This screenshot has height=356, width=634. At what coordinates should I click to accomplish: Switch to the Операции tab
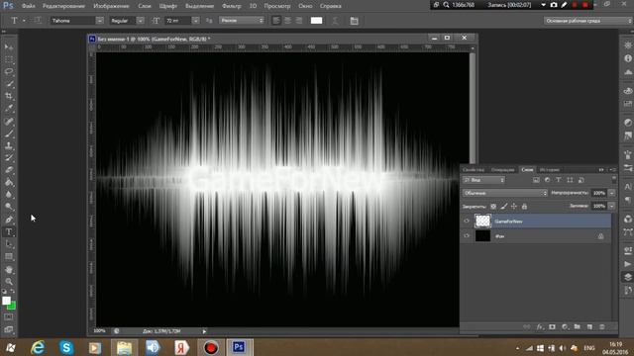pyautogui.click(x=502, y=169)
